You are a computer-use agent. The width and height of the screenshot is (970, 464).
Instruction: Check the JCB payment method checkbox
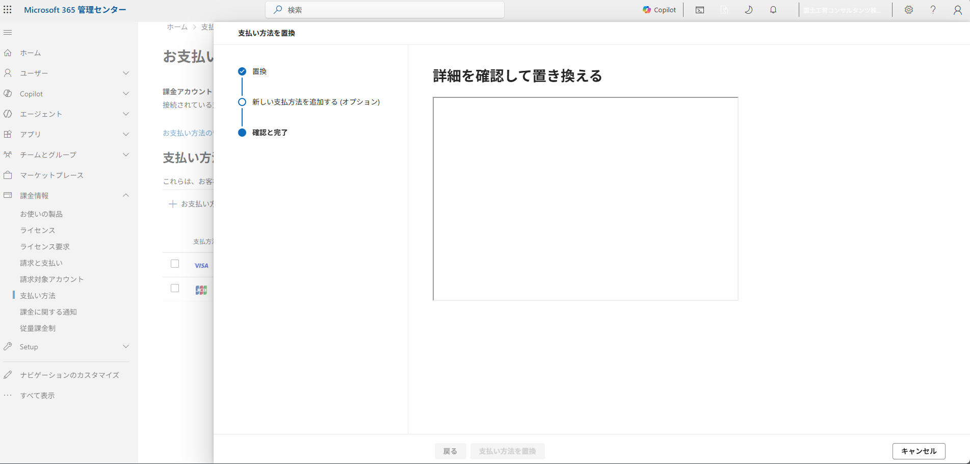[x=175, y=288]
